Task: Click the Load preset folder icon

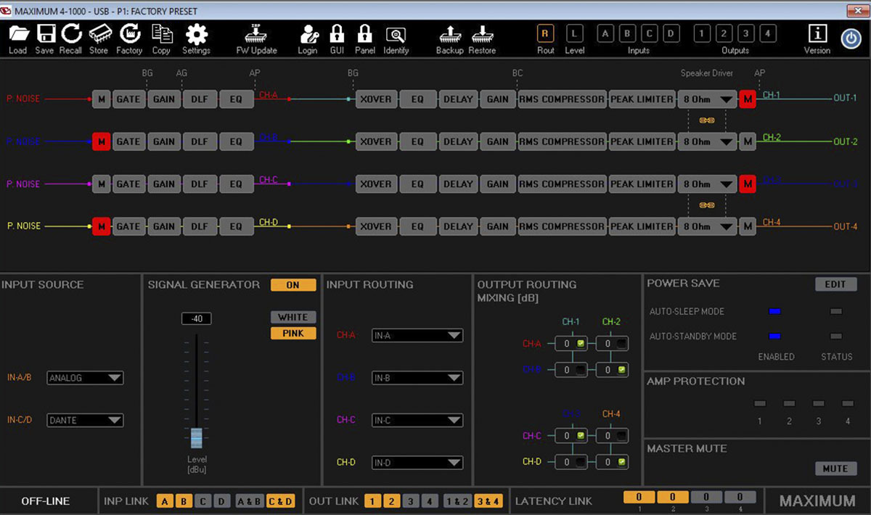Action: pos(18,34)
